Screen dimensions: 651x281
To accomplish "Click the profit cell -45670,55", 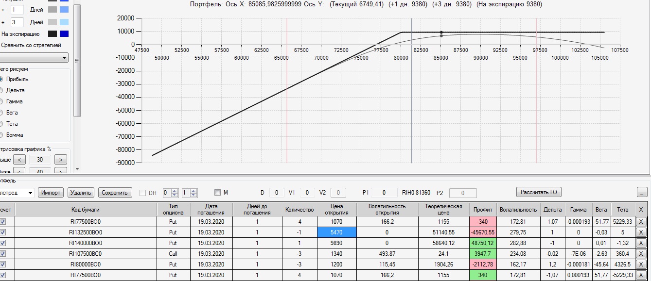I will point(483,232).
